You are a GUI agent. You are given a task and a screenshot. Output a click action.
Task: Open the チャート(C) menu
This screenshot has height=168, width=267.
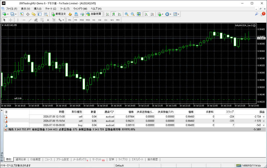pyautogui.click(x=51, y=9)
